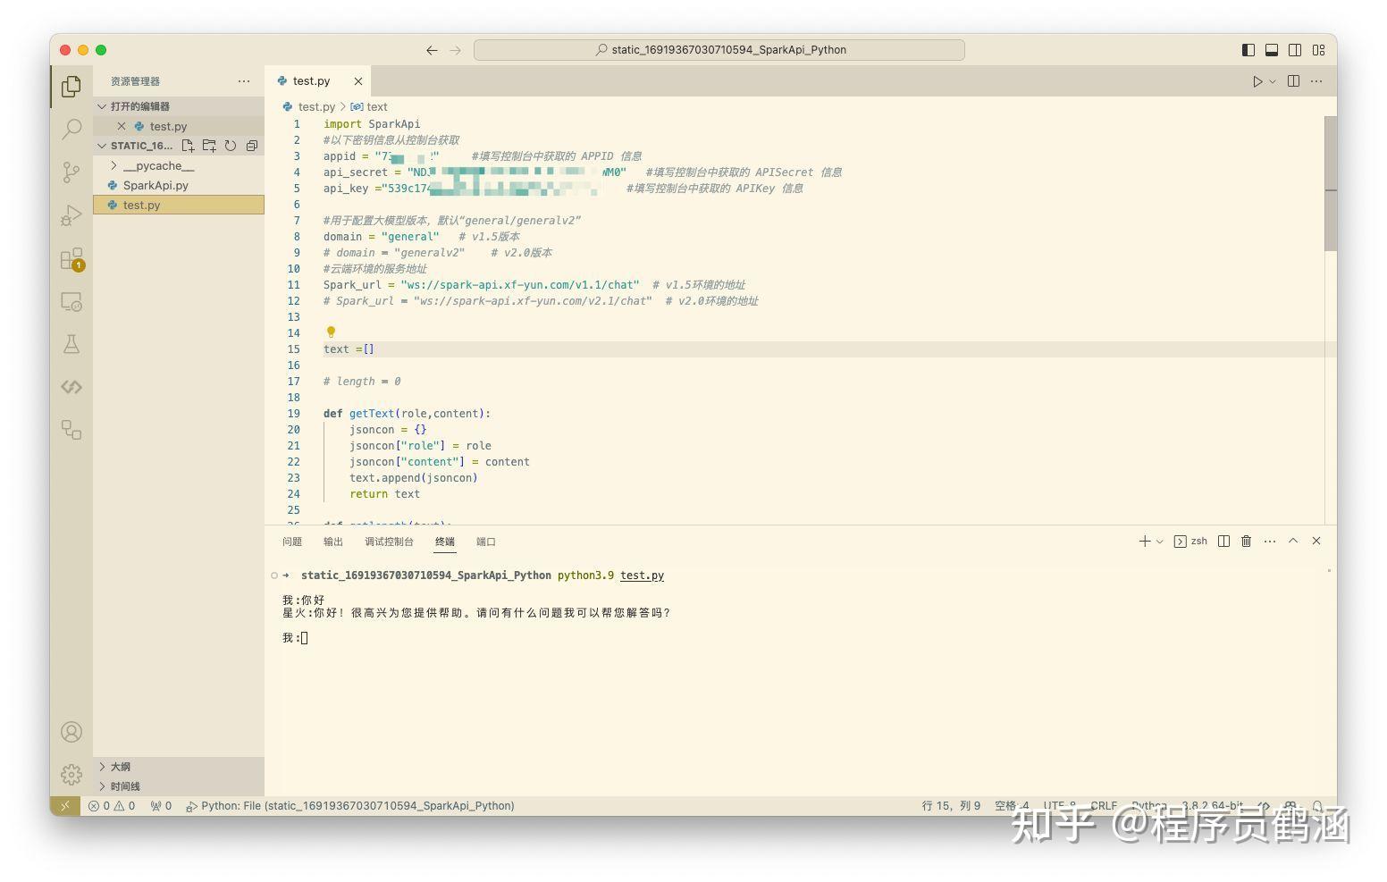
Task: Customize layout from title bar
Action: coord(1318,50)
